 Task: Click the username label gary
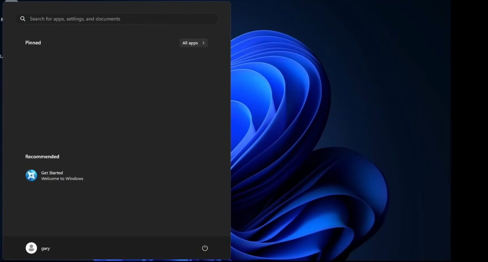45,249
